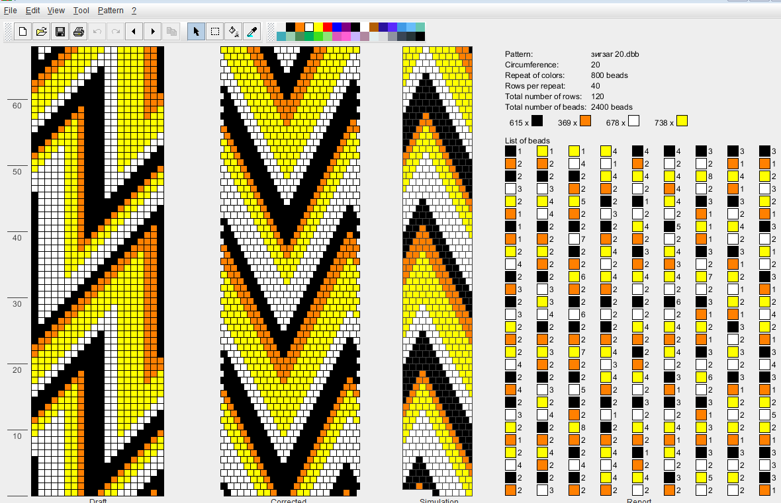Click the 800 beads repeat value
Screen dimensions: 781x503
click(609, 75)
